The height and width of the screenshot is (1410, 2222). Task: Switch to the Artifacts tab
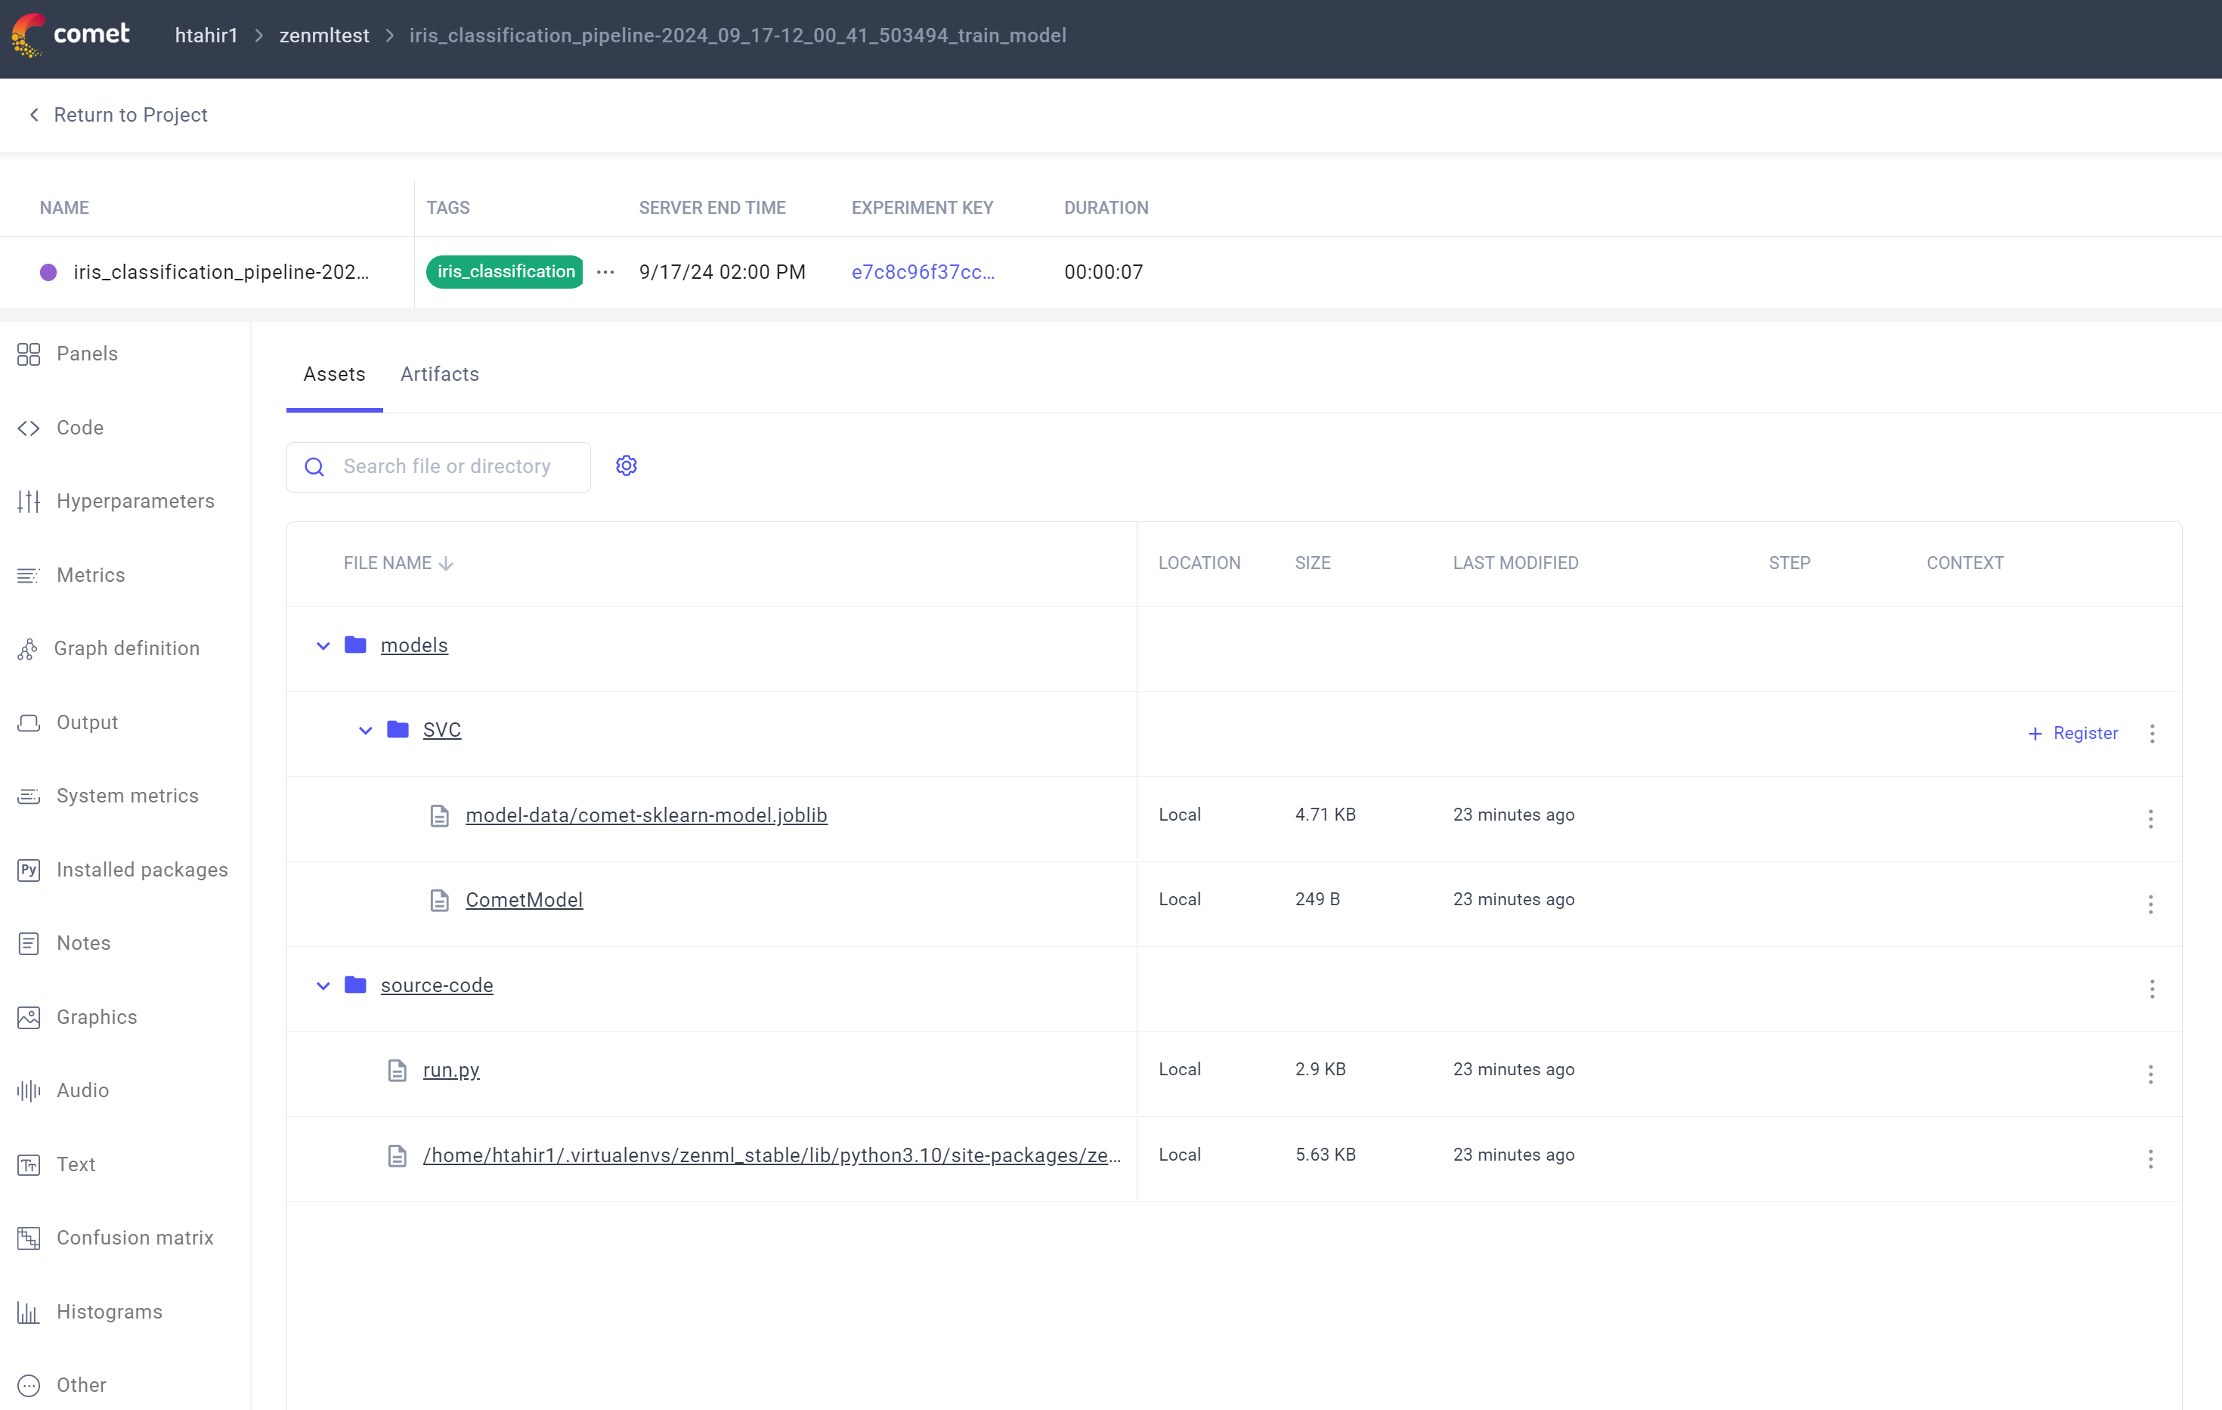coord(439,375)
